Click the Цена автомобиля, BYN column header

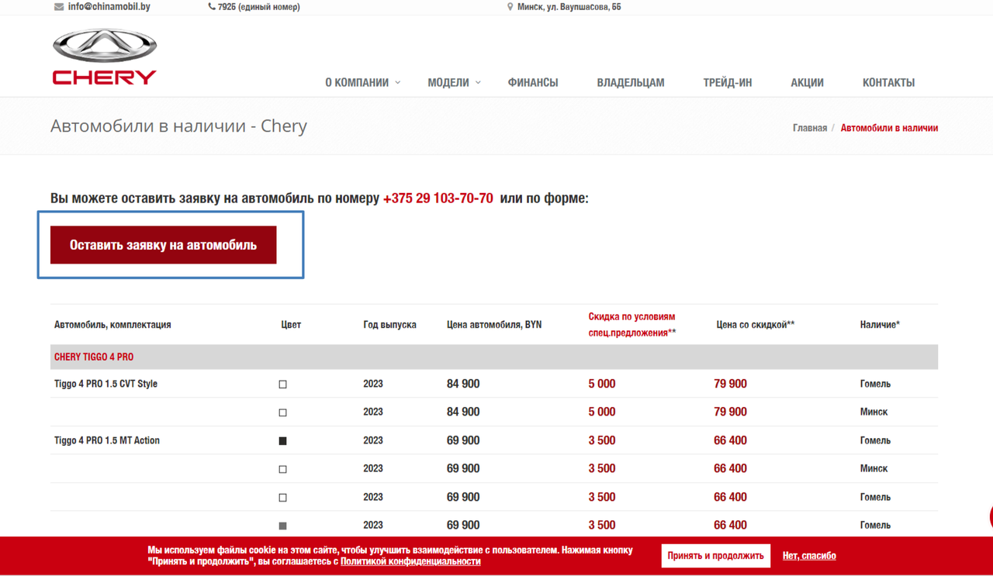[x=494, y=325]
